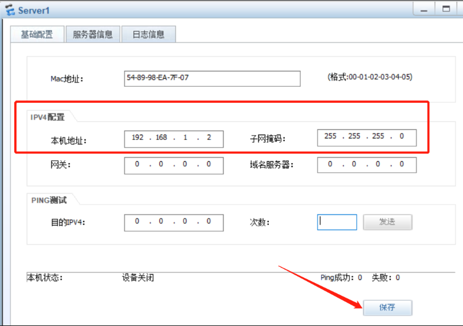The height and width of the screenshot is (326, 463).
Task: Click the 保存 button
Action: tap(388, 308)
